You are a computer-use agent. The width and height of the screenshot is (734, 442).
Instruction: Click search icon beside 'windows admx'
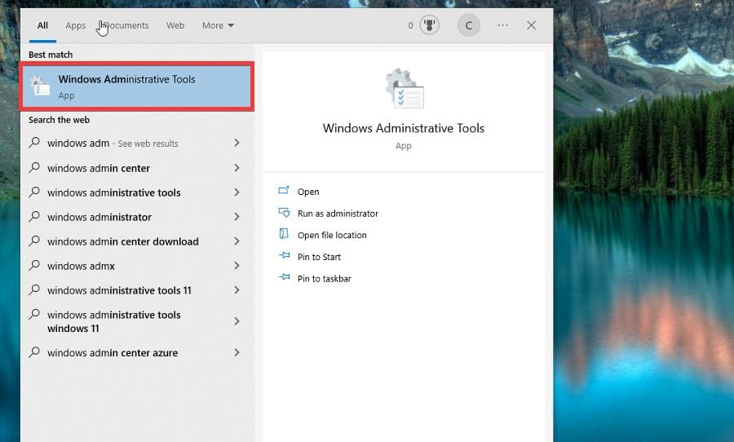[34, 265]
